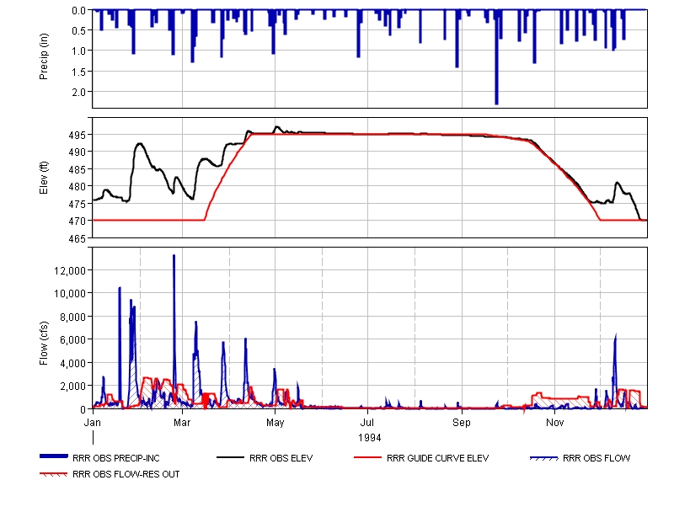Click the black RRR OBS ELEV legend line

coord(232,458)
